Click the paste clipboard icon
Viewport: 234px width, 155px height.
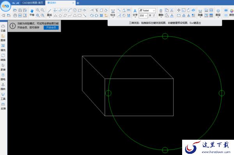(x=167, y=15)
